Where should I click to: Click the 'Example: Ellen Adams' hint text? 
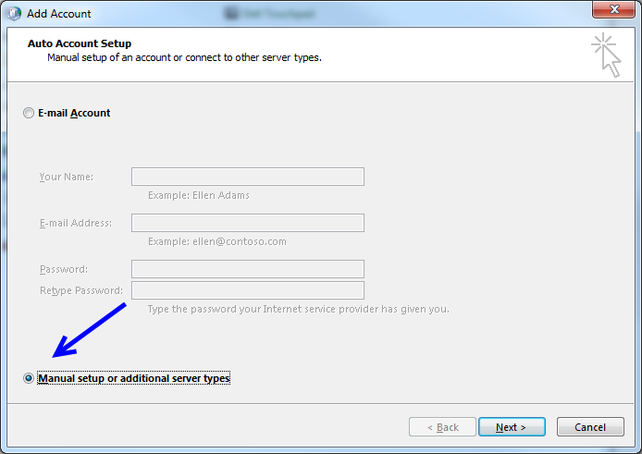click(199, 195)
